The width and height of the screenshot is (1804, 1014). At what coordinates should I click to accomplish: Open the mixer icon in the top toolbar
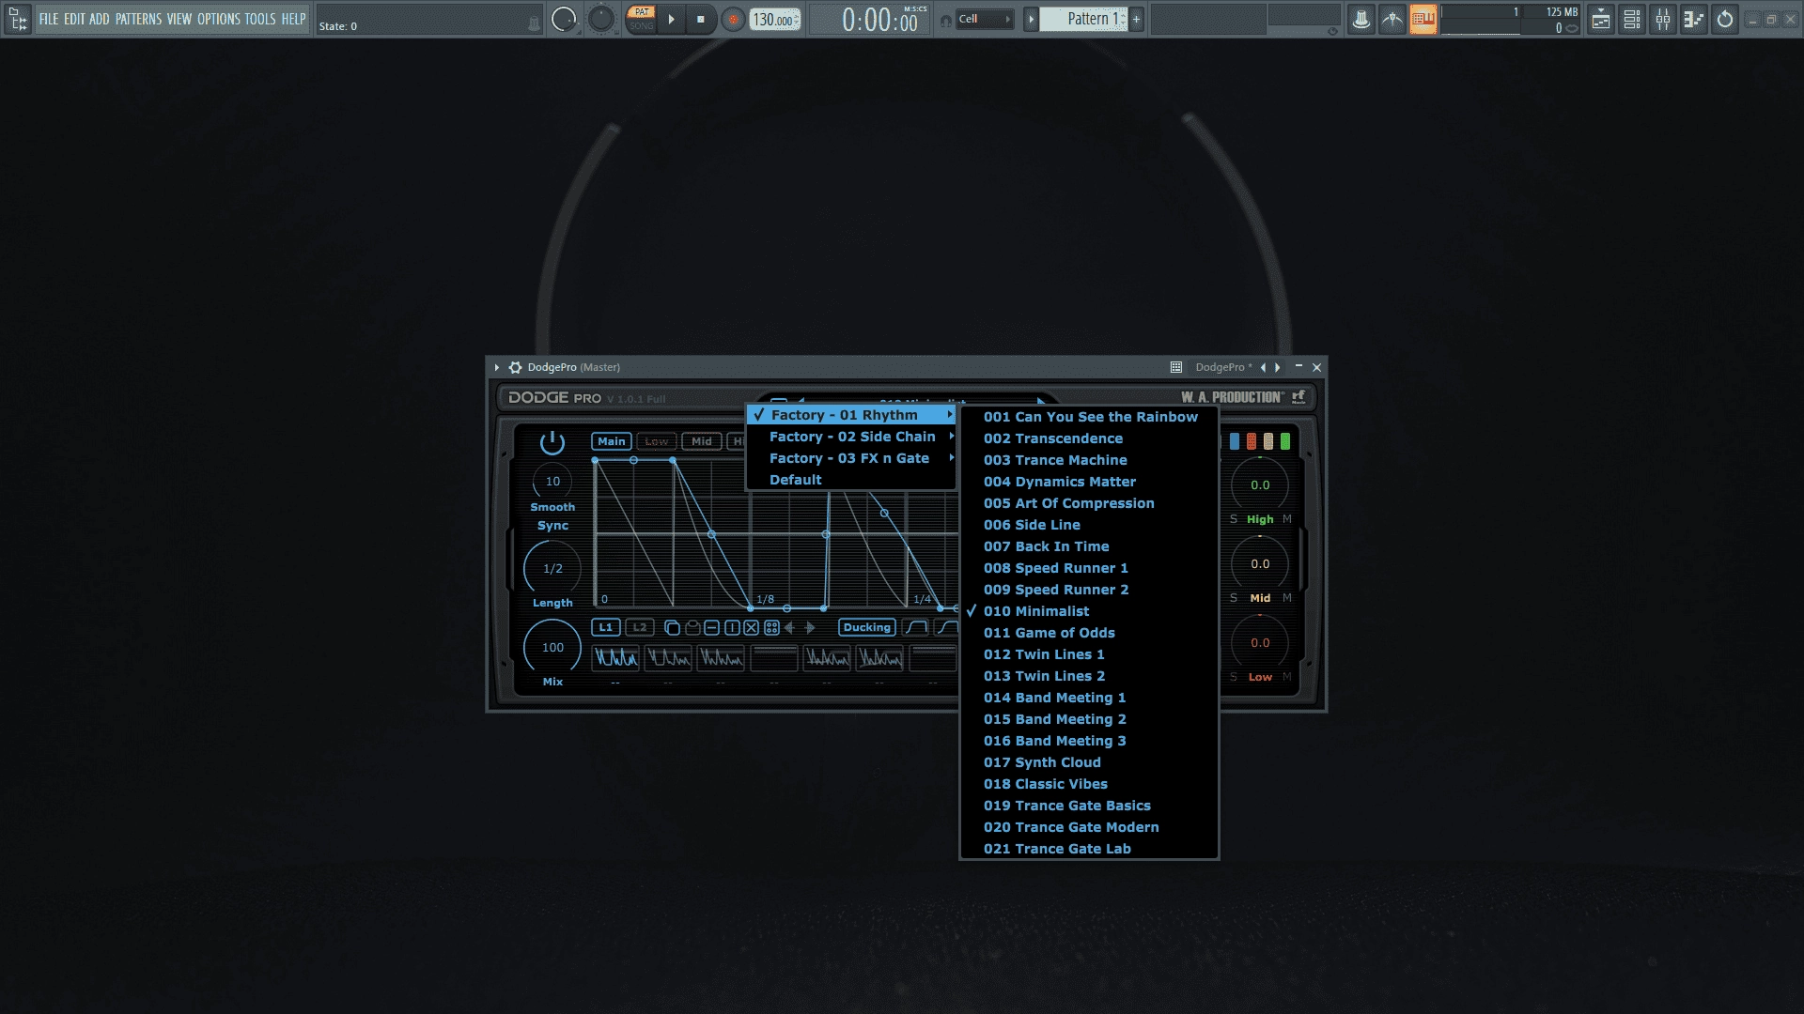1663,19
